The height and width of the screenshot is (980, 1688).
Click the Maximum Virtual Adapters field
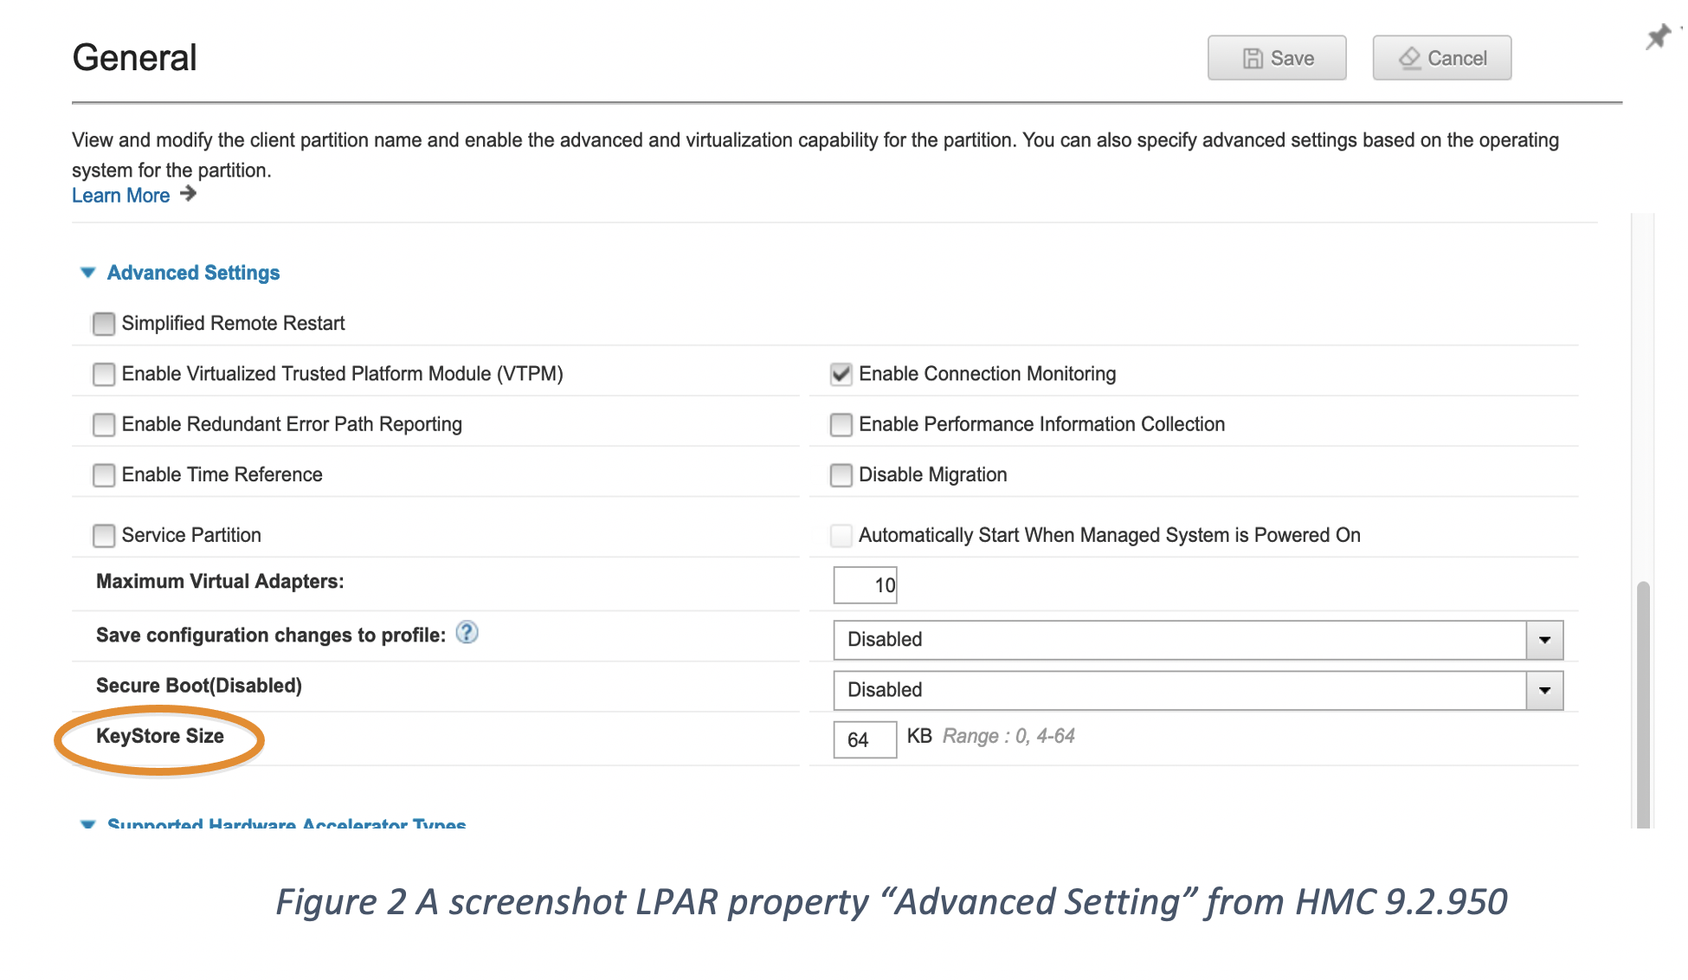865,585
